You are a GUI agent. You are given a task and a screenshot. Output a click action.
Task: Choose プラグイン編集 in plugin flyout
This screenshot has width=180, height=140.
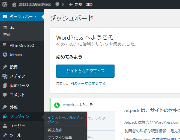point(60,138)
